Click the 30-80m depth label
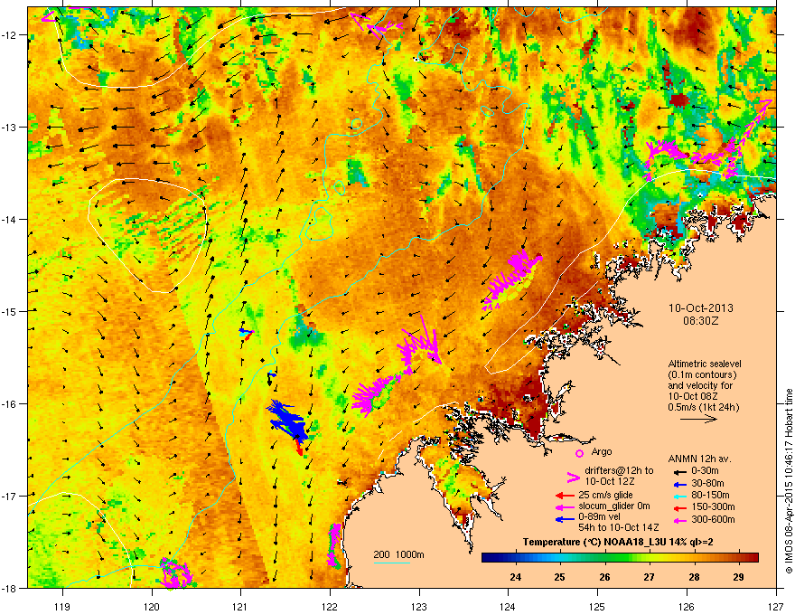The image size is (795, 615). [707, 484]
